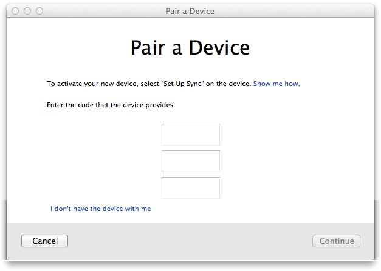Open the "Show me how." link
The width and height of the screenshot is (381, 271).
coord(276,84)
